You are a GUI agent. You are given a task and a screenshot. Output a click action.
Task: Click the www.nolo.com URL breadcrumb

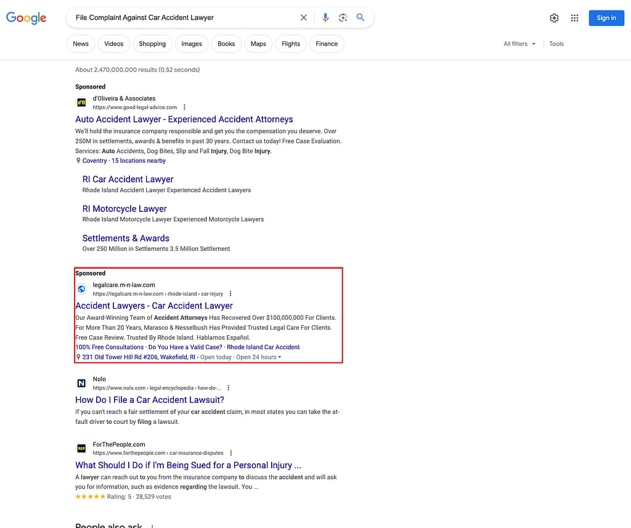tap(157, 388)
